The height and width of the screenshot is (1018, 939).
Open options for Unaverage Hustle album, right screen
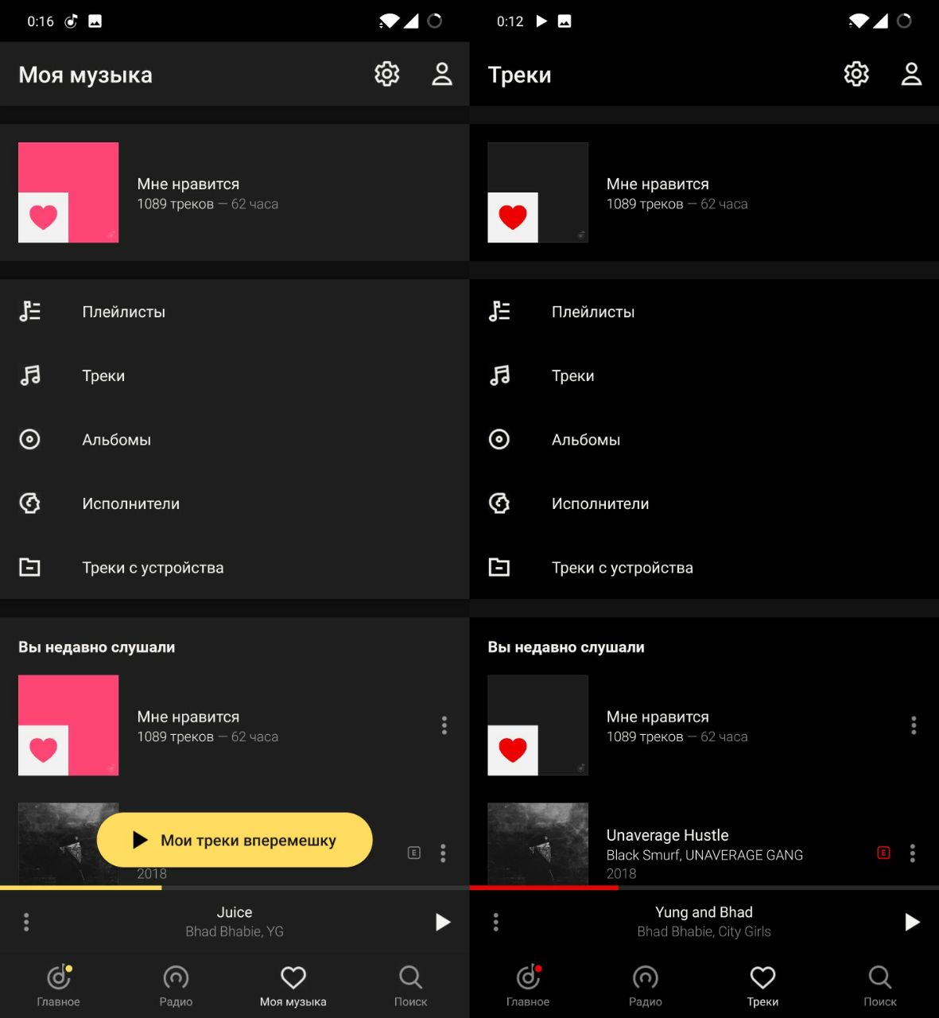[x=913, y=853]
